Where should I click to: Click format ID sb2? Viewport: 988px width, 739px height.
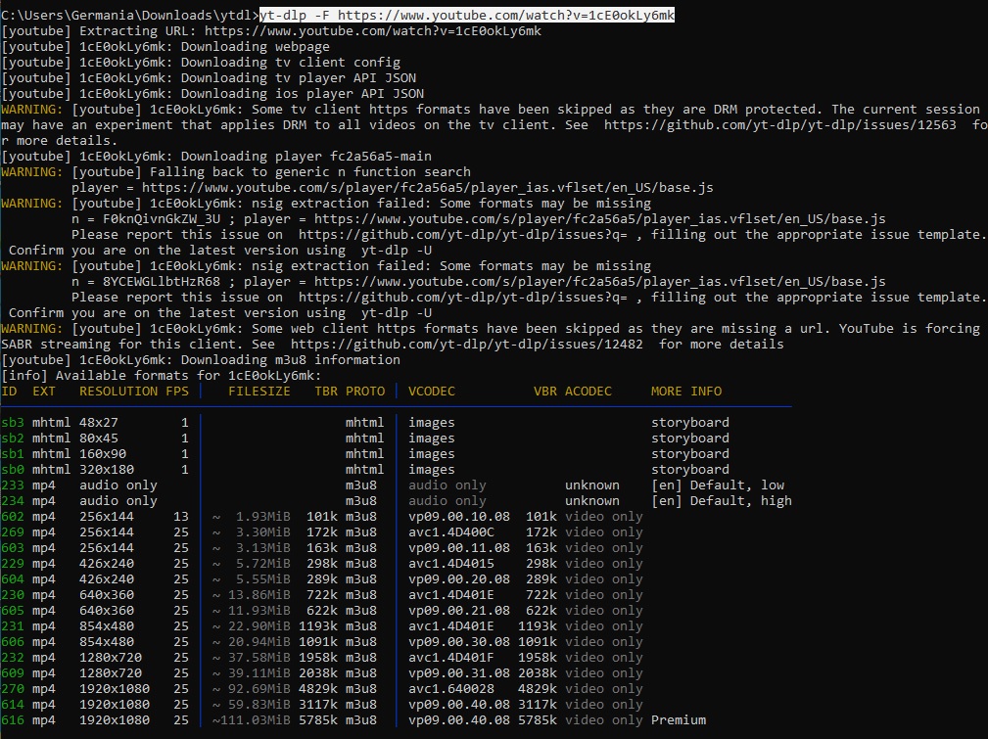point(13,439)
